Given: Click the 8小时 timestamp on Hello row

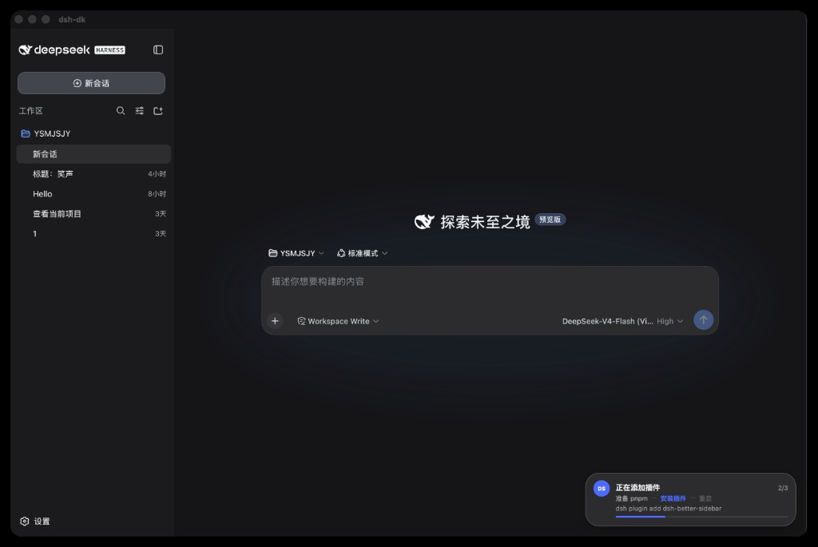Looking at the screenshot, I should pos(157,194).
